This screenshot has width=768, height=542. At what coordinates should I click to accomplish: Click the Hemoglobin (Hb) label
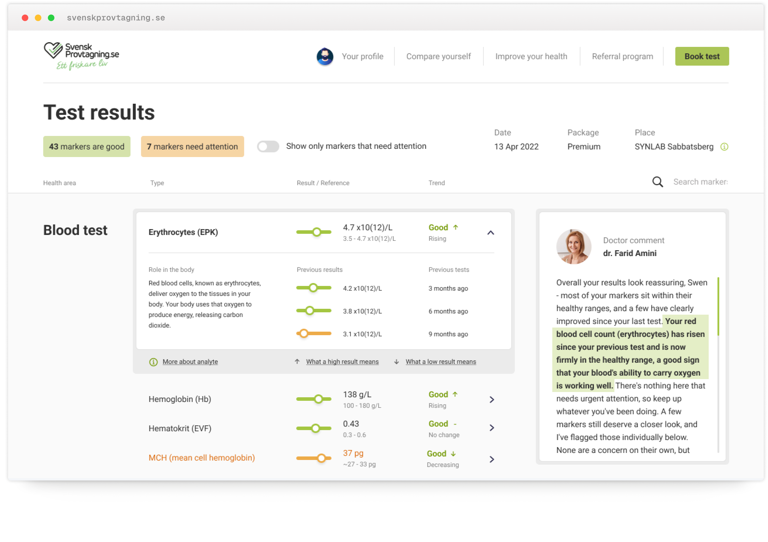180,400
